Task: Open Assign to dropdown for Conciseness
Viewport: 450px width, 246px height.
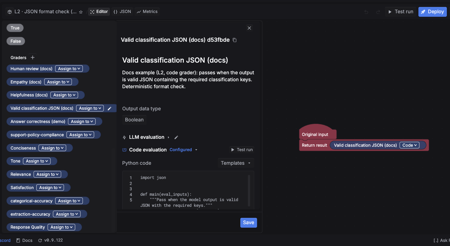Action: tap(52, 148)
